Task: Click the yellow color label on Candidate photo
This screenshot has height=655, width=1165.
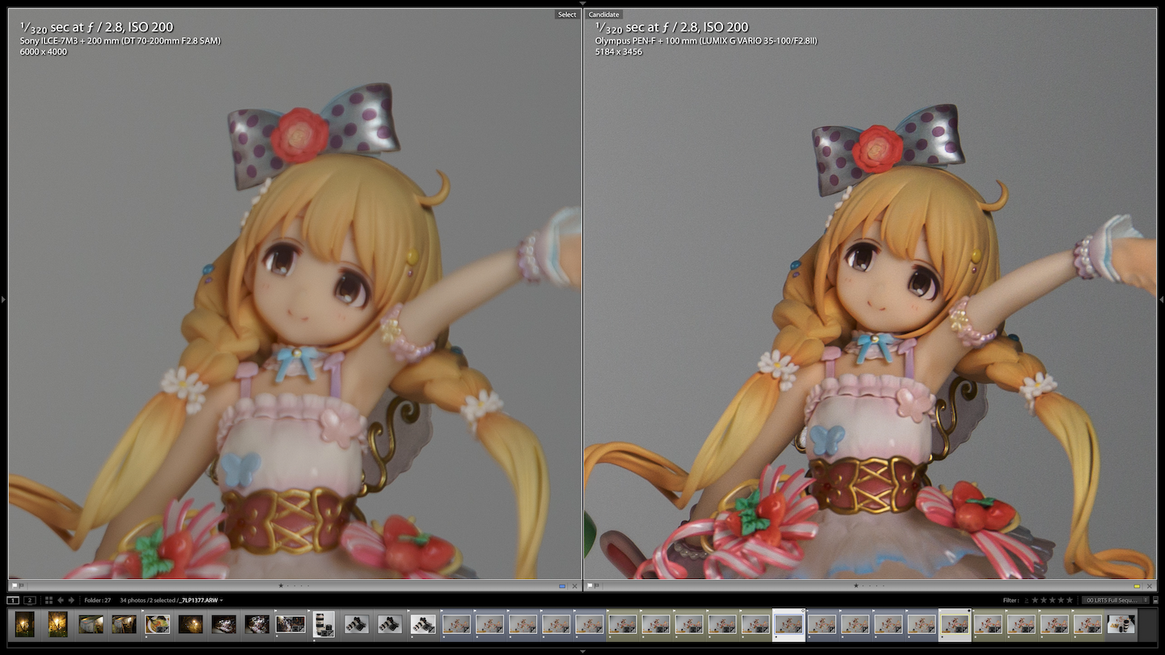Action: [x=1137, y=585]
